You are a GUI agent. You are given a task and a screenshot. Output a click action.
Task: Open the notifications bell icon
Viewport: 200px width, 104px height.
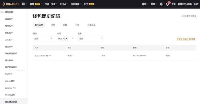click(167, 4)
